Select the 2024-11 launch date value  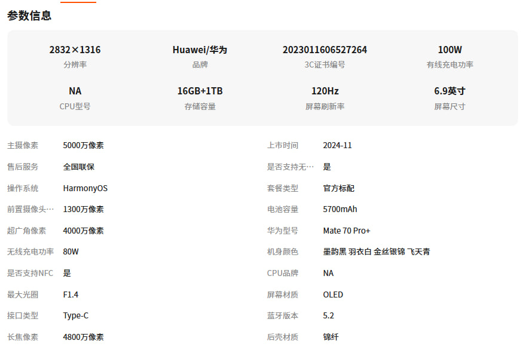(337, 145)
